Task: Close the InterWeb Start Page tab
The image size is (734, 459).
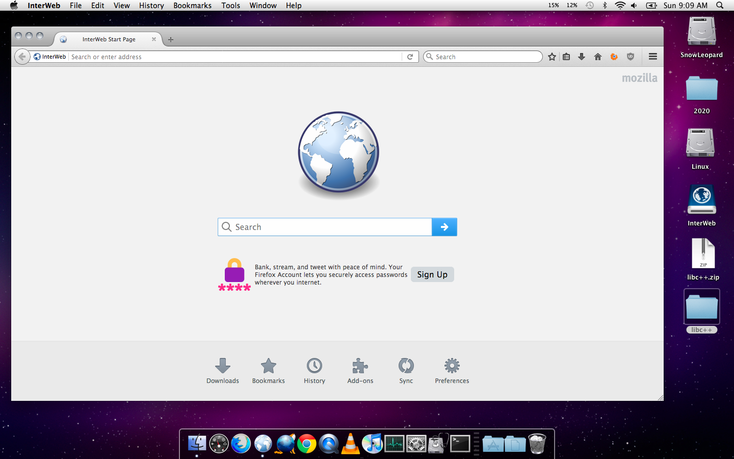Action: [x=154, y=39]
